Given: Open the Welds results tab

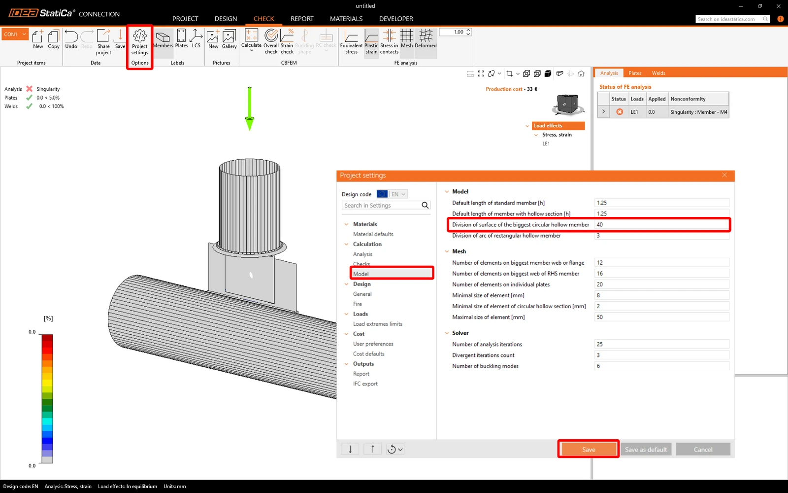Looking at the screenshot, I should pyautogui.click(x=658, y=73).
